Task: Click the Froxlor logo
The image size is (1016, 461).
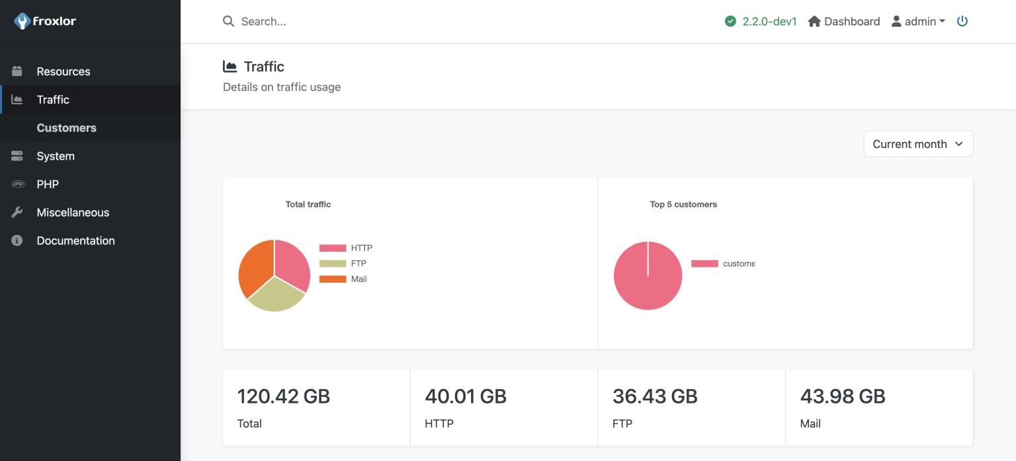Action: (44, 20)
